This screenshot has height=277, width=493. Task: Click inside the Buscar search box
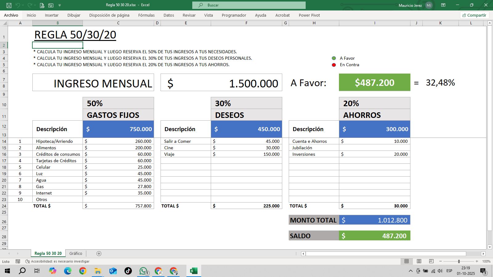click(250, 5)
